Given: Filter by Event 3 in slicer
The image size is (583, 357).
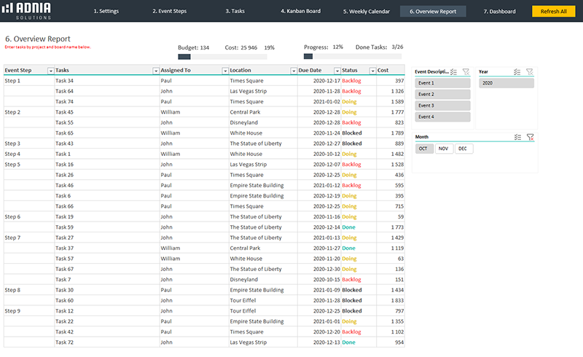Looking at the screenshot, I should [442, 106].
